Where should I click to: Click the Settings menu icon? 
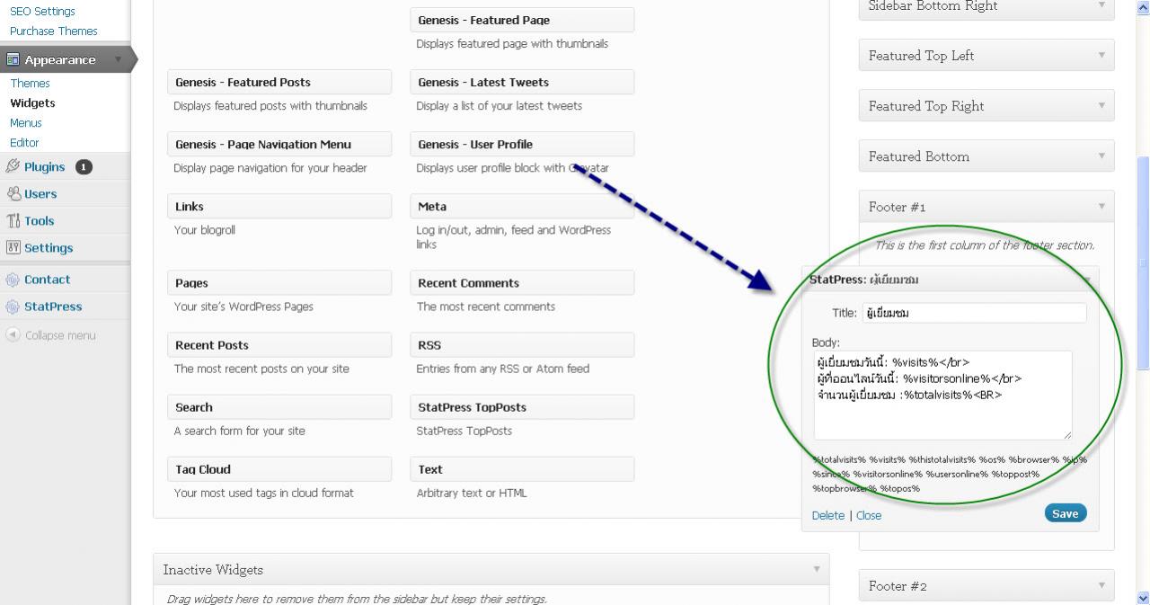tap(13, 247)
